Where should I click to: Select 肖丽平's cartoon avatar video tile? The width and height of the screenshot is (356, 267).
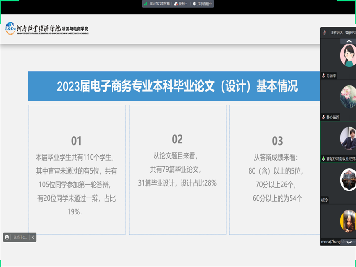(x=348, y=56)
